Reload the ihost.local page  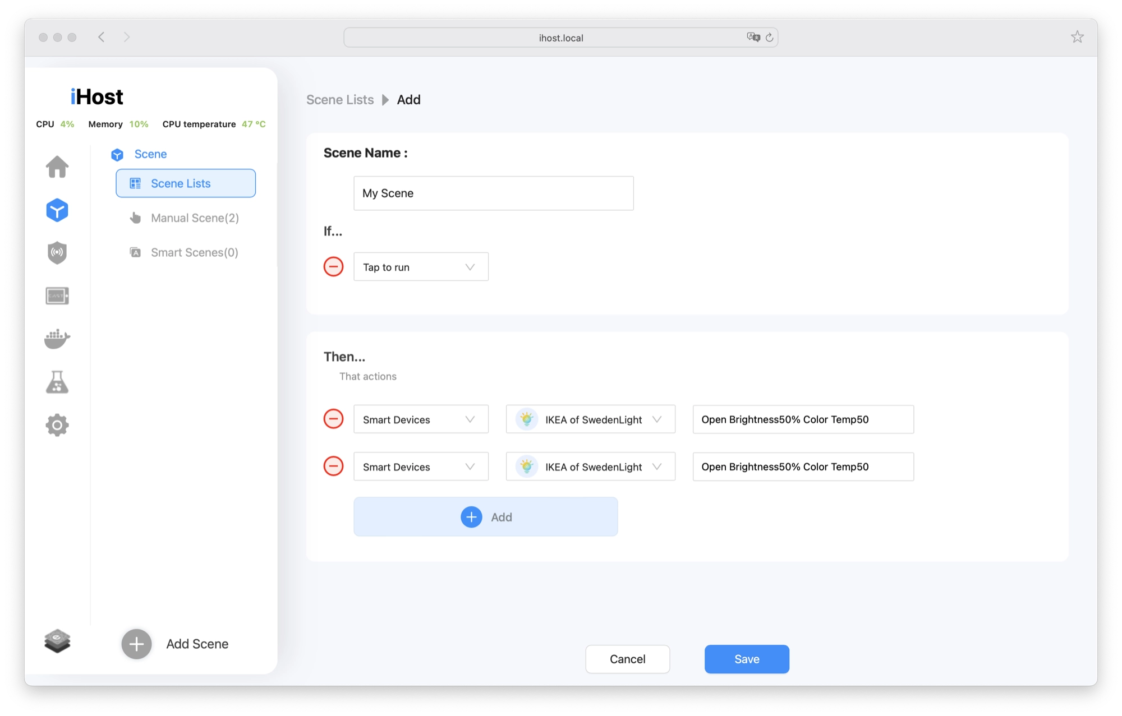[770, 37]
